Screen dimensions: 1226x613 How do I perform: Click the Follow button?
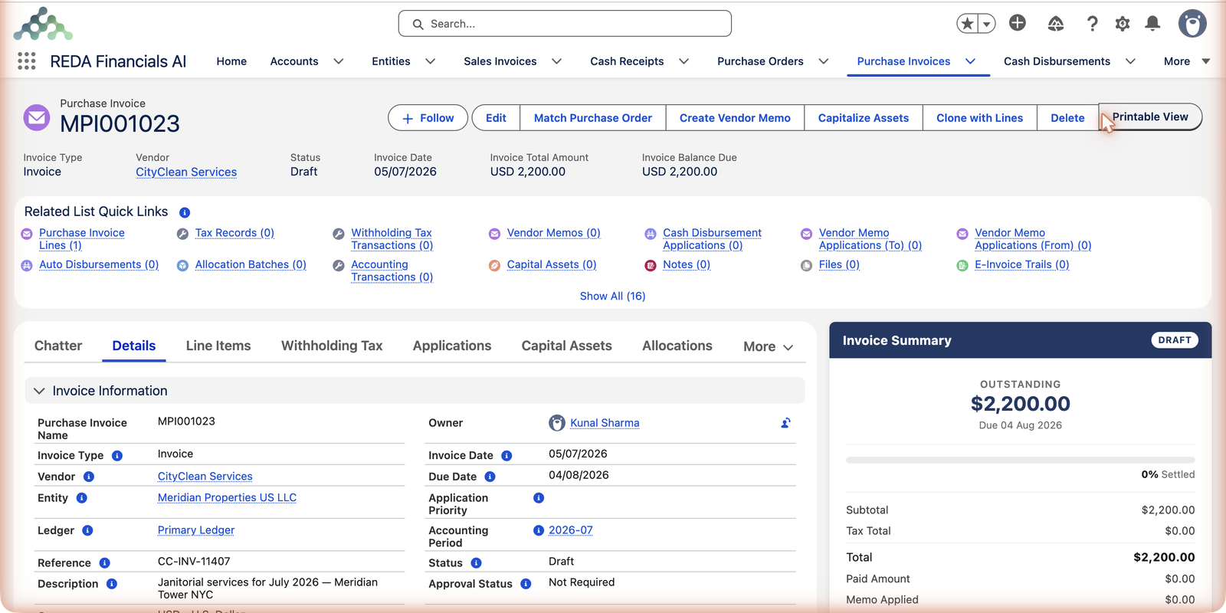pos(428,118)
